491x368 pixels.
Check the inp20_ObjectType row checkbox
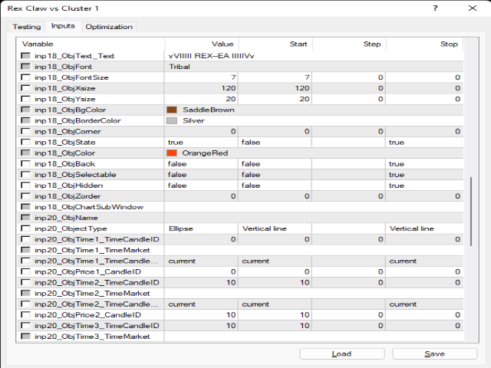[x=26, y=228]
